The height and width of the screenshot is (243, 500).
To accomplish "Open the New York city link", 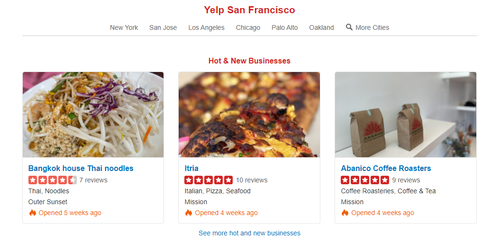I will tap(124, 27).
